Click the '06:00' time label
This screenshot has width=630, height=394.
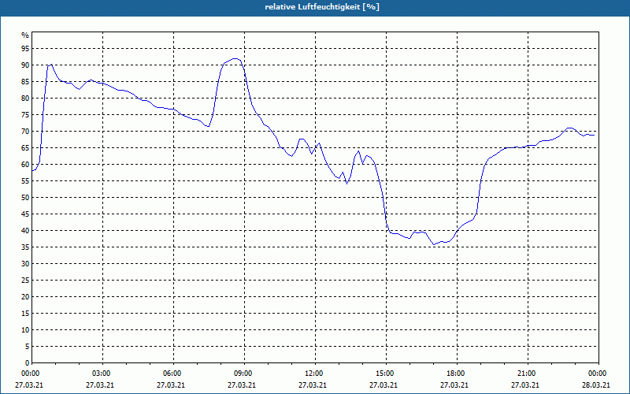pyautogui.click(x=173, y=374)
